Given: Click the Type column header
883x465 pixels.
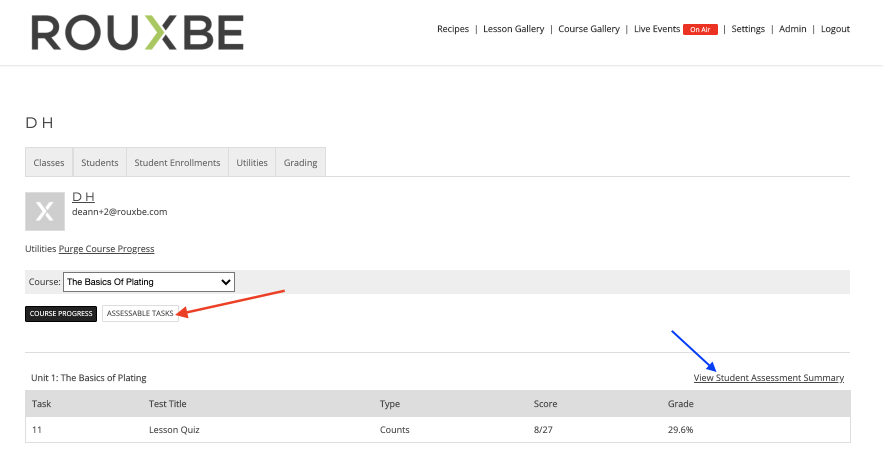Looking at the screenshot, I should tap(389, 404).
